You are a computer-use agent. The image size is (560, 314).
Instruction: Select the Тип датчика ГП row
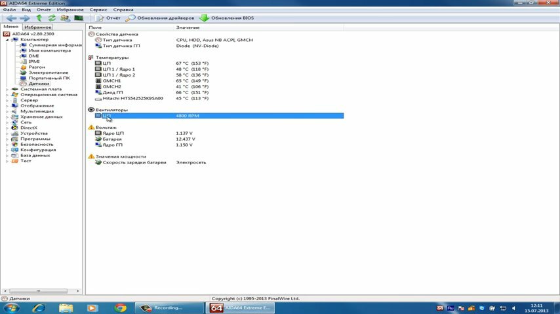point(216,46)
